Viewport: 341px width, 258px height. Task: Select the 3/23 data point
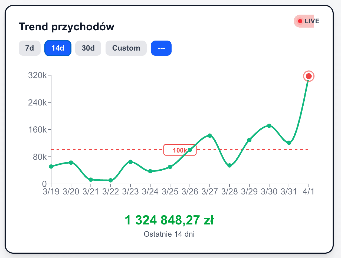[x=130, y=162]
